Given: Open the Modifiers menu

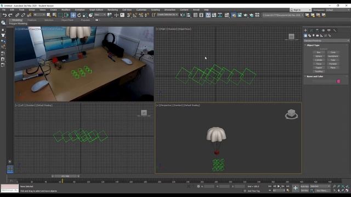Looking at the screenshot, I should point(66,10).
